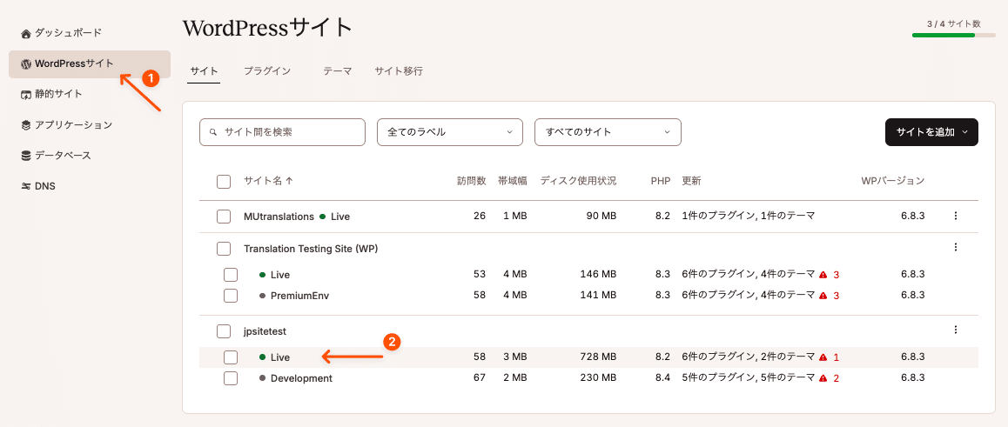Image resolution: width=1008 pixels, height=427 pixels.
Task: Open the すべてのサイト site filter dropdown
Action: click(x=607, y=132)
